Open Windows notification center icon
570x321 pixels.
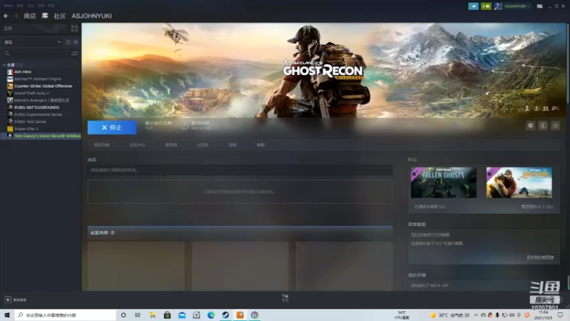(x=560, y=315)
